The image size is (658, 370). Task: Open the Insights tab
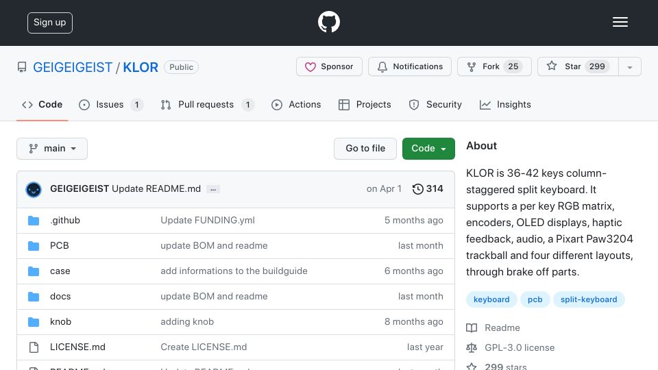tap(505, 104)
